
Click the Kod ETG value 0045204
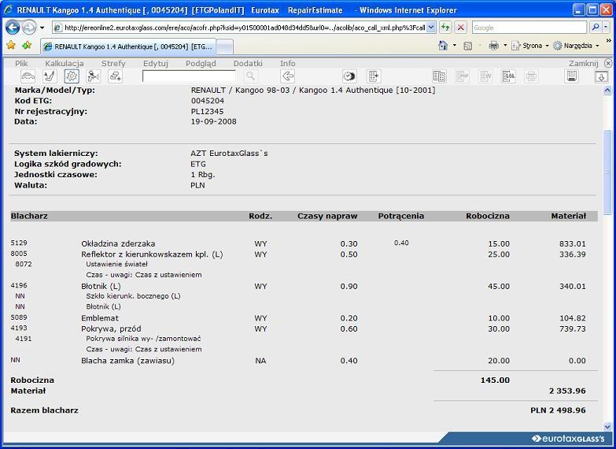pyautogui.click(x=208, y=101)
